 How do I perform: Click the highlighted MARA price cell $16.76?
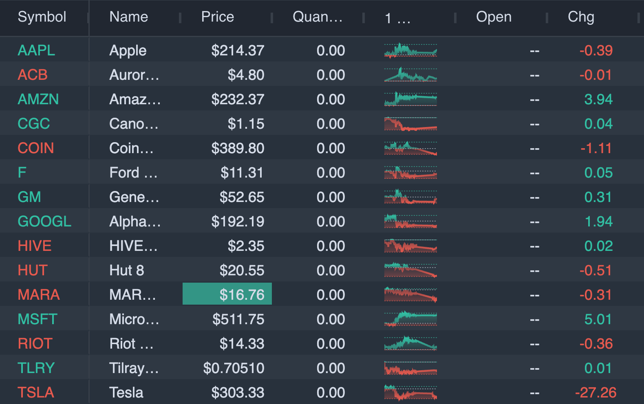[227, 294]
